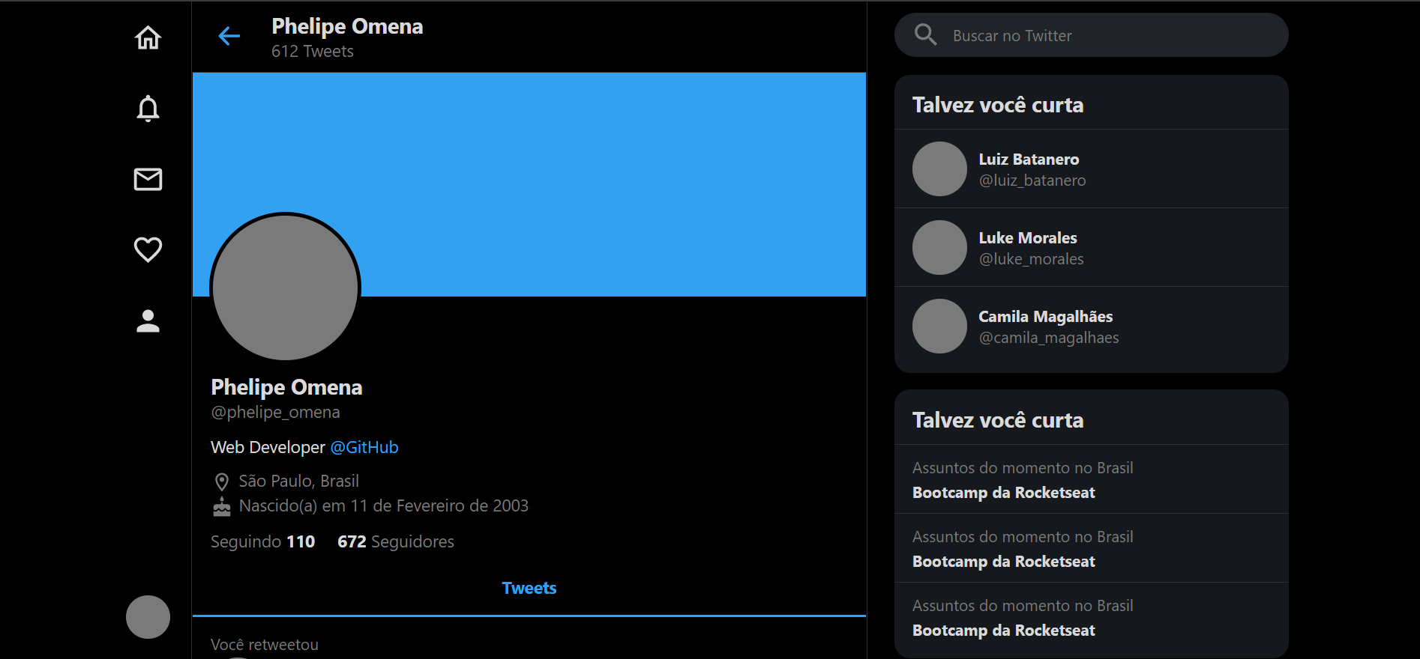Viewport: 1420px width, 659px height.
Task: Click @luiz_batanero handle
Action: 1032,180
